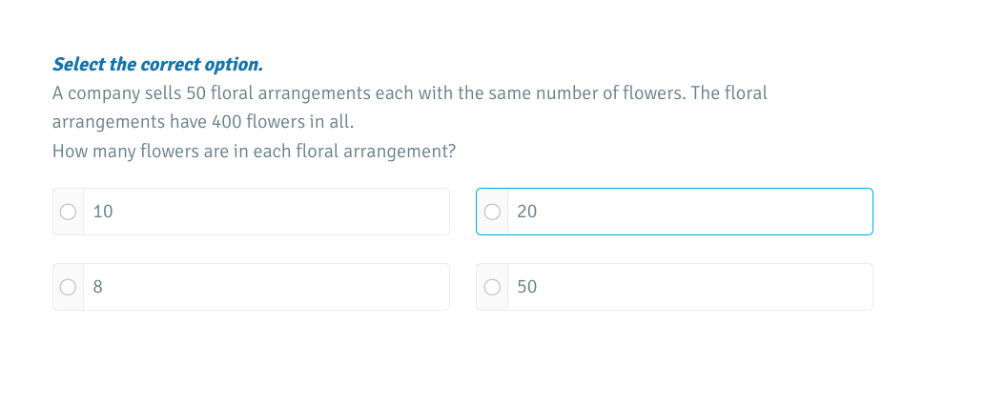Click the highlighted answer box containing 20
985x406 pixels.
[x=687, y=212]
